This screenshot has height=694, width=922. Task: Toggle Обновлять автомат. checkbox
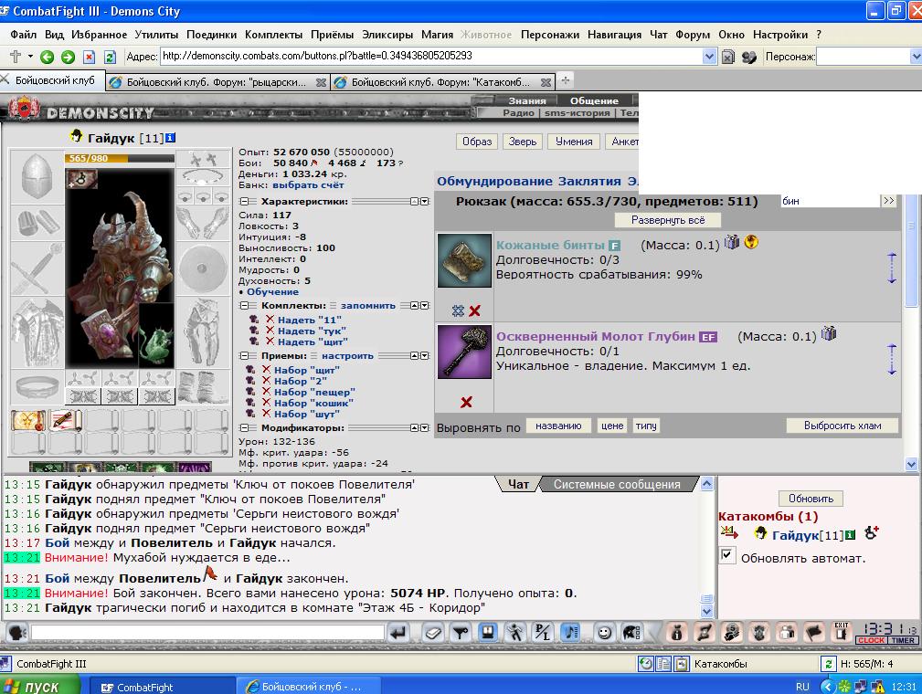click(726, 555)
